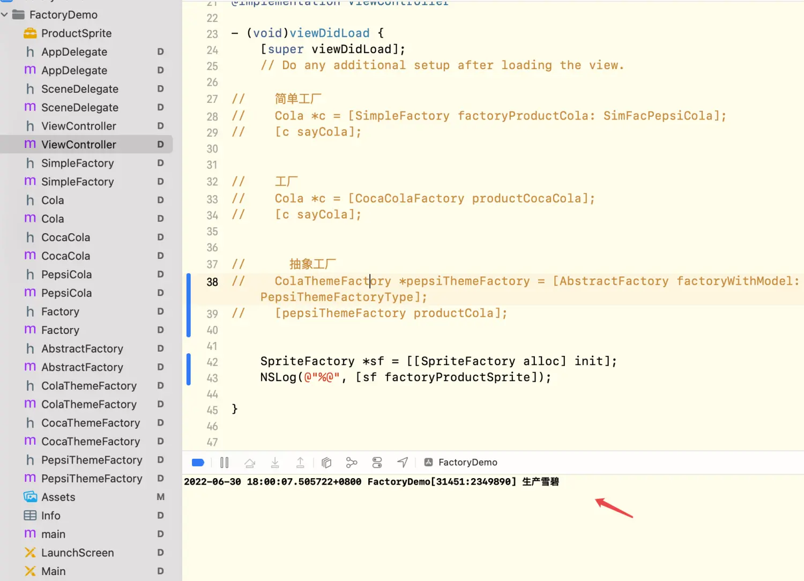The width and height of the screenshot is (804, 581).
Task: Click line number 42 in gutter
Action: [212, 362]
